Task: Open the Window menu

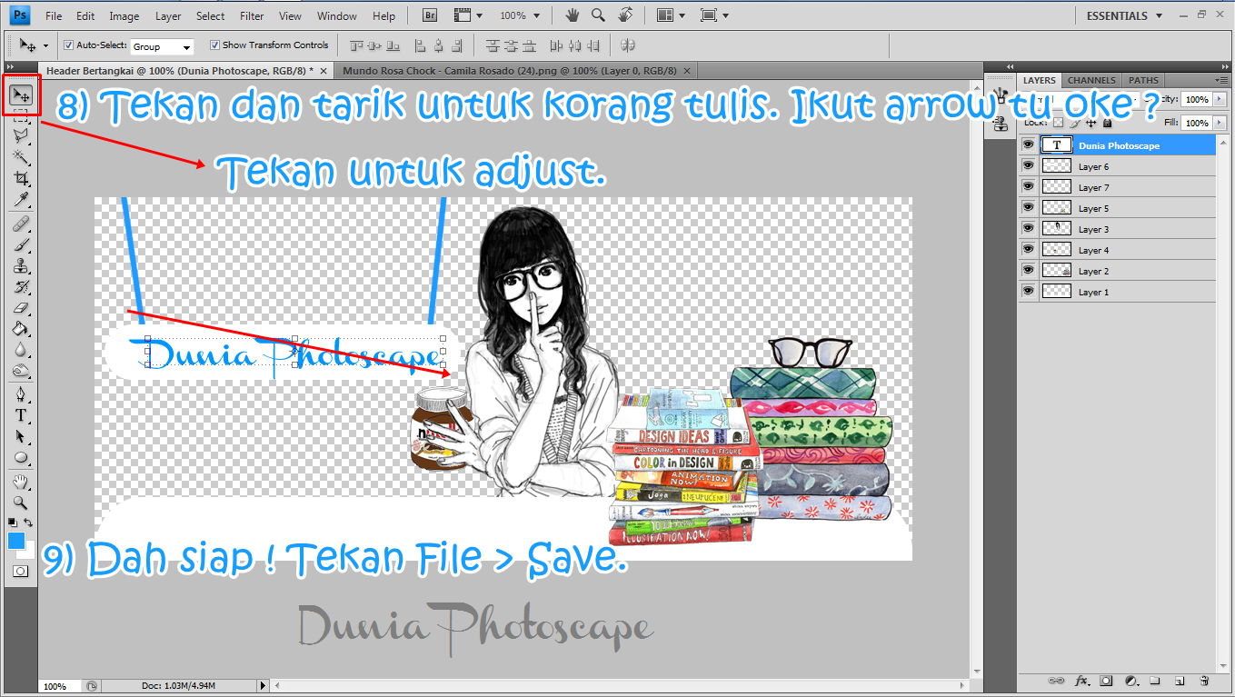Action: [x=337, y=15]
